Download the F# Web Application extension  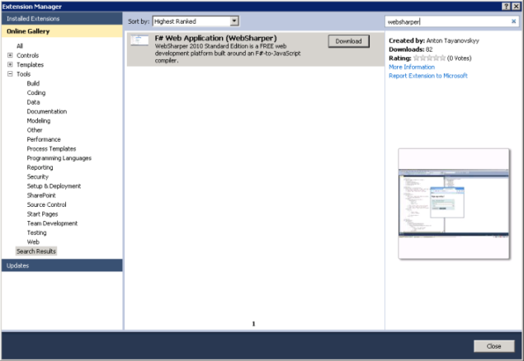pyautogui.click(x=348, y=41)
